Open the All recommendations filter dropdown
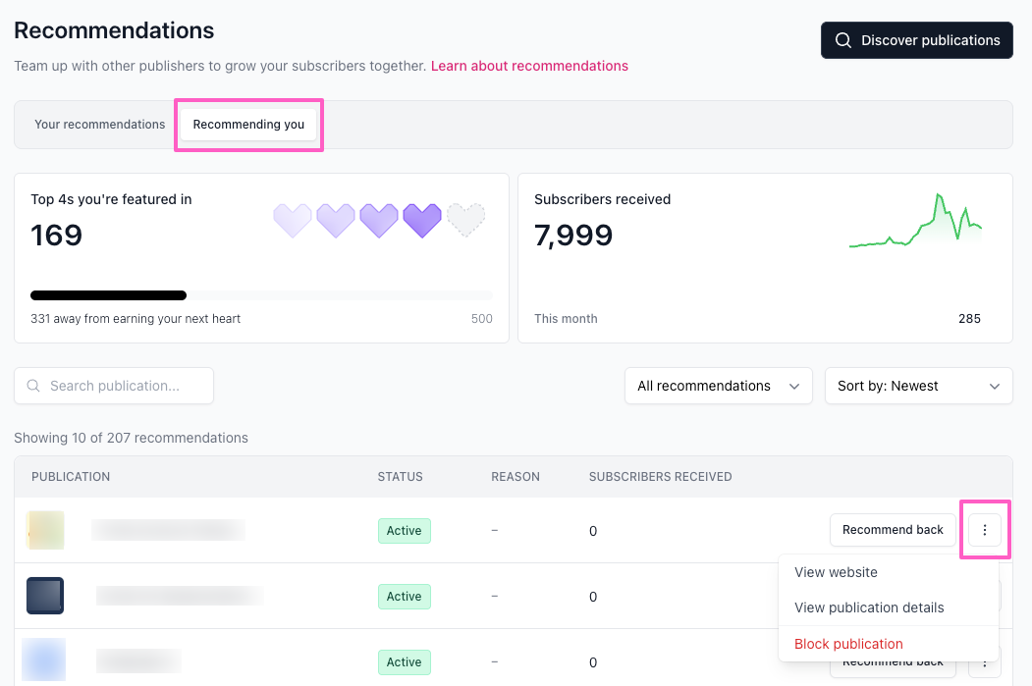The width and height of the screenshot is (1032, 686). click(718, 386)
